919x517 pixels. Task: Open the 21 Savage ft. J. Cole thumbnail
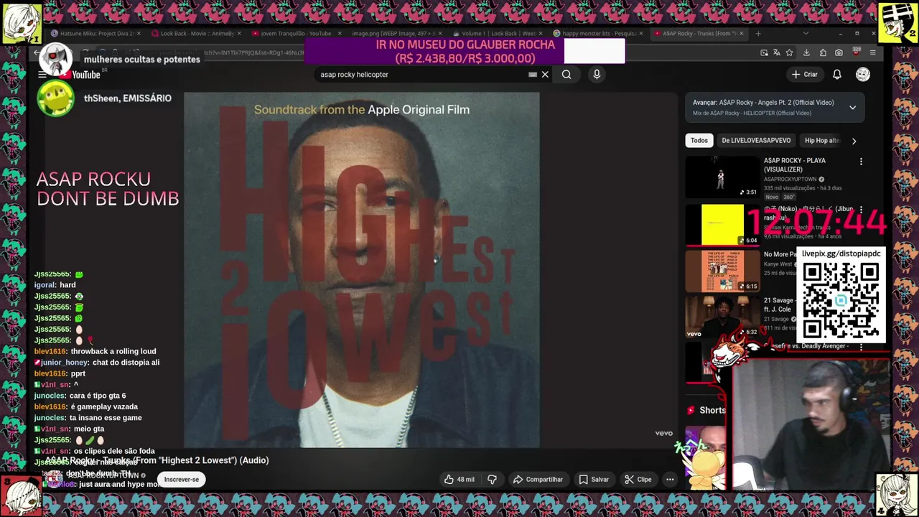[722, 317]
